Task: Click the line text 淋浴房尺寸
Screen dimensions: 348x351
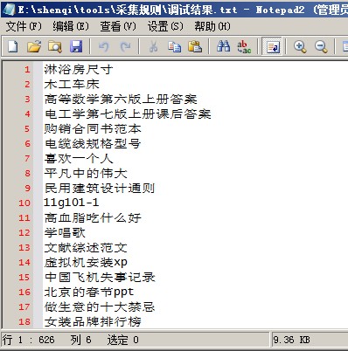Action: [x=79, y=69]
